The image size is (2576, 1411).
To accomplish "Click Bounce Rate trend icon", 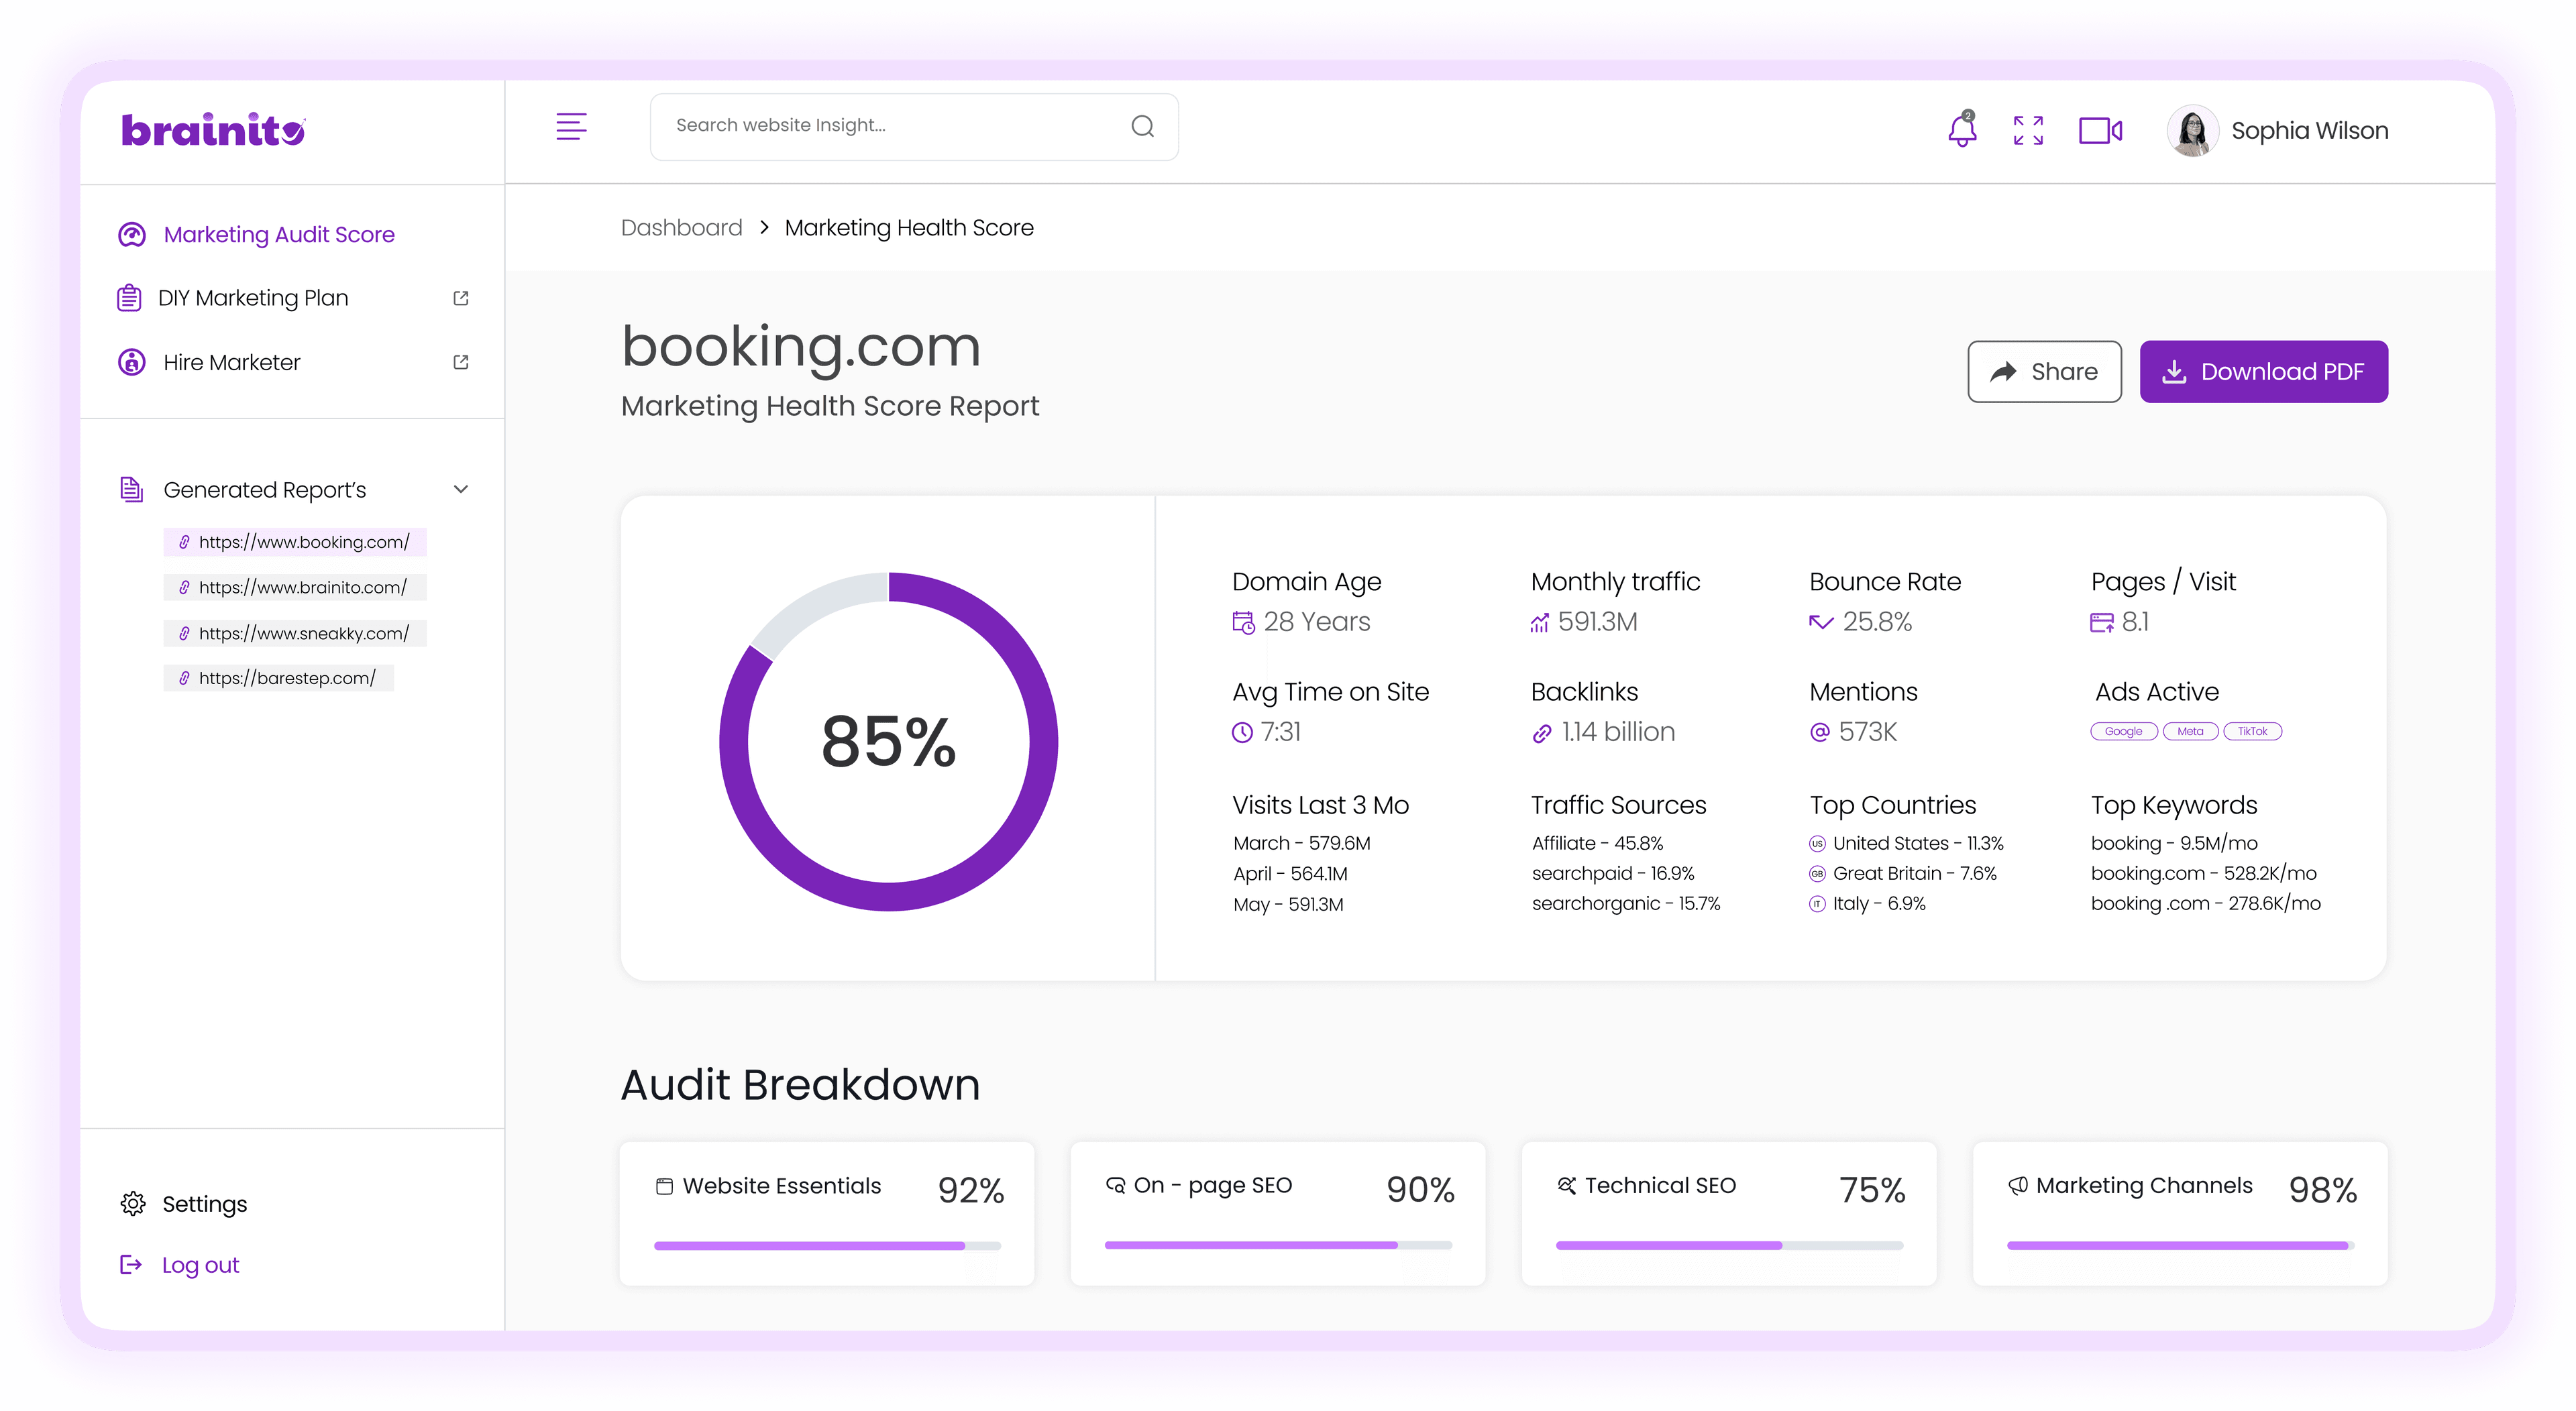I will (1821, 622).
